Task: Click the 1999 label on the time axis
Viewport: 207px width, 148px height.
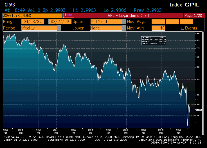Action: [x=109, y=132]
